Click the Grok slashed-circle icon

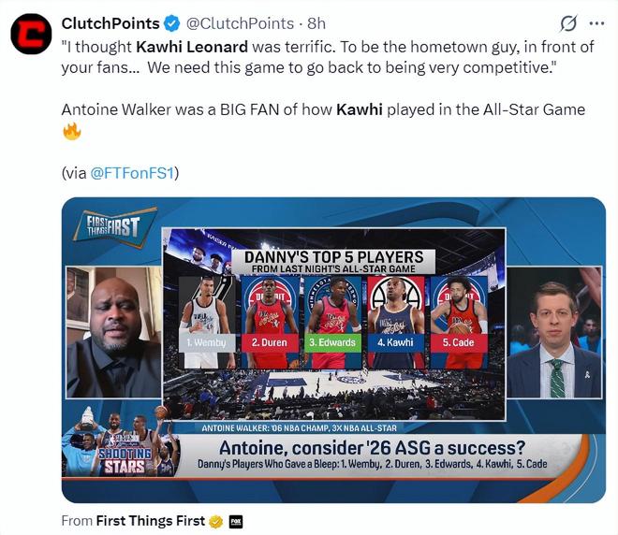pyautogui.click(x=568, y=23)
